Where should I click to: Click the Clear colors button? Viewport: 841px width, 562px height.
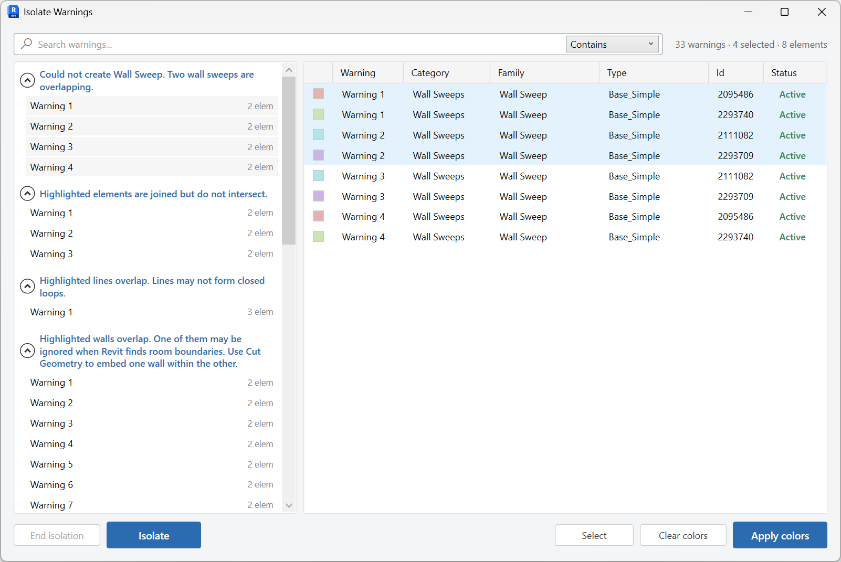[x=683, y=535]
